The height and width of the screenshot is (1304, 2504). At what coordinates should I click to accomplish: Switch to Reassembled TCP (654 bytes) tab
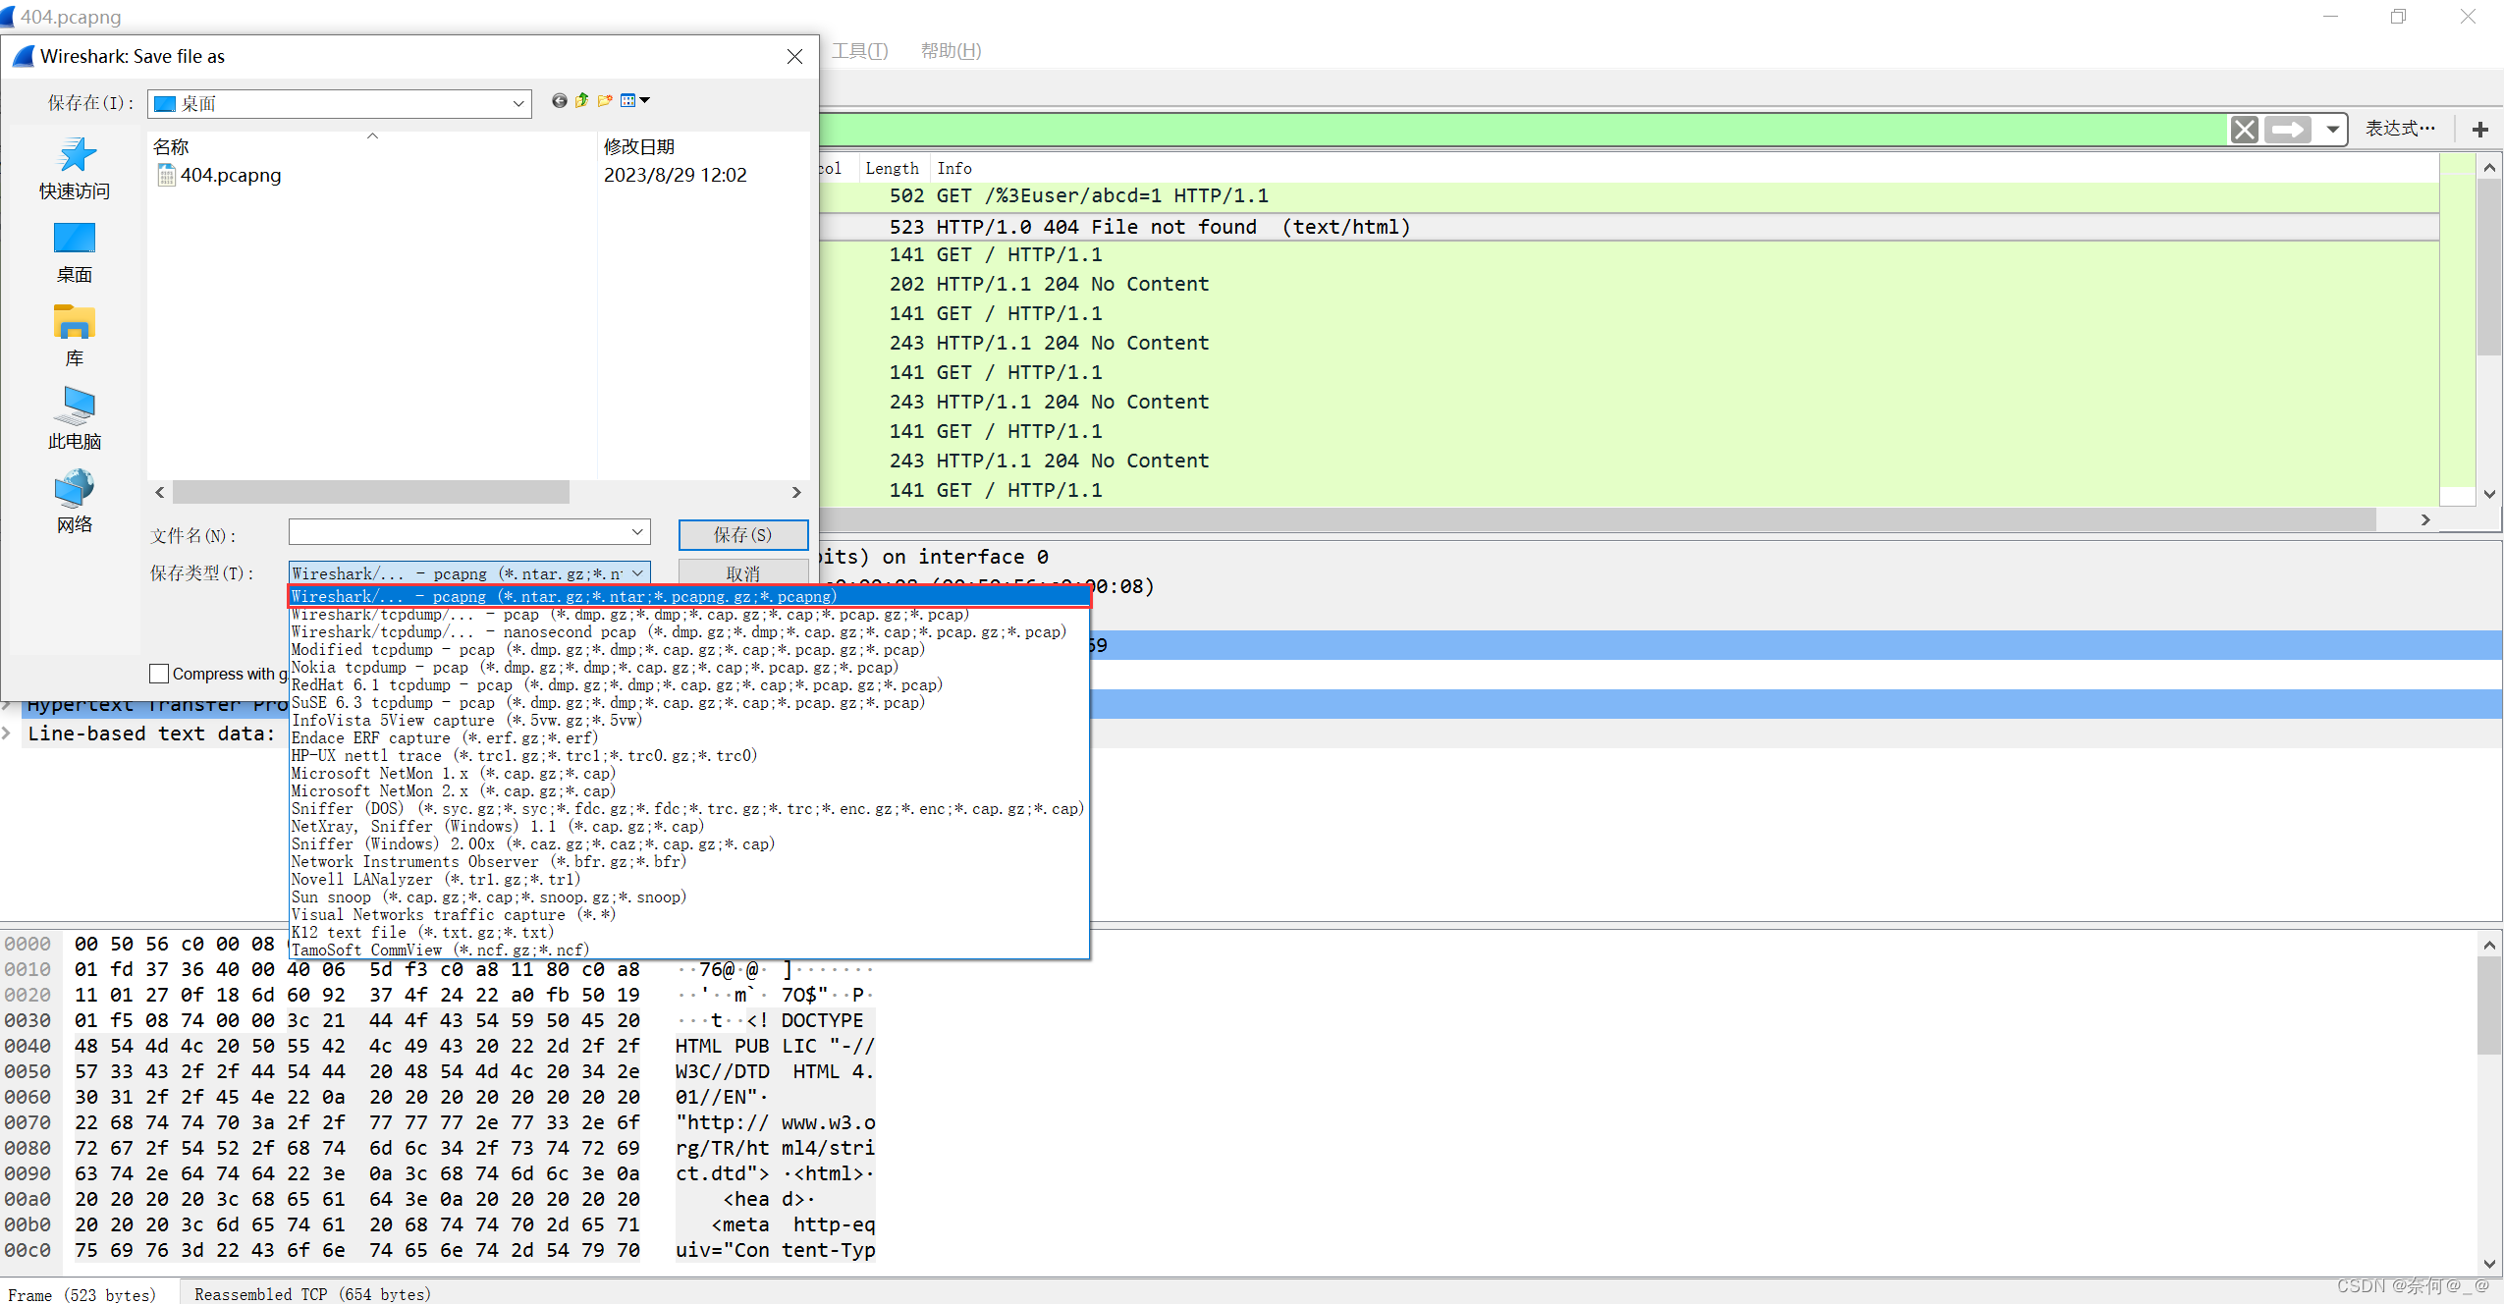(312, 1294)
